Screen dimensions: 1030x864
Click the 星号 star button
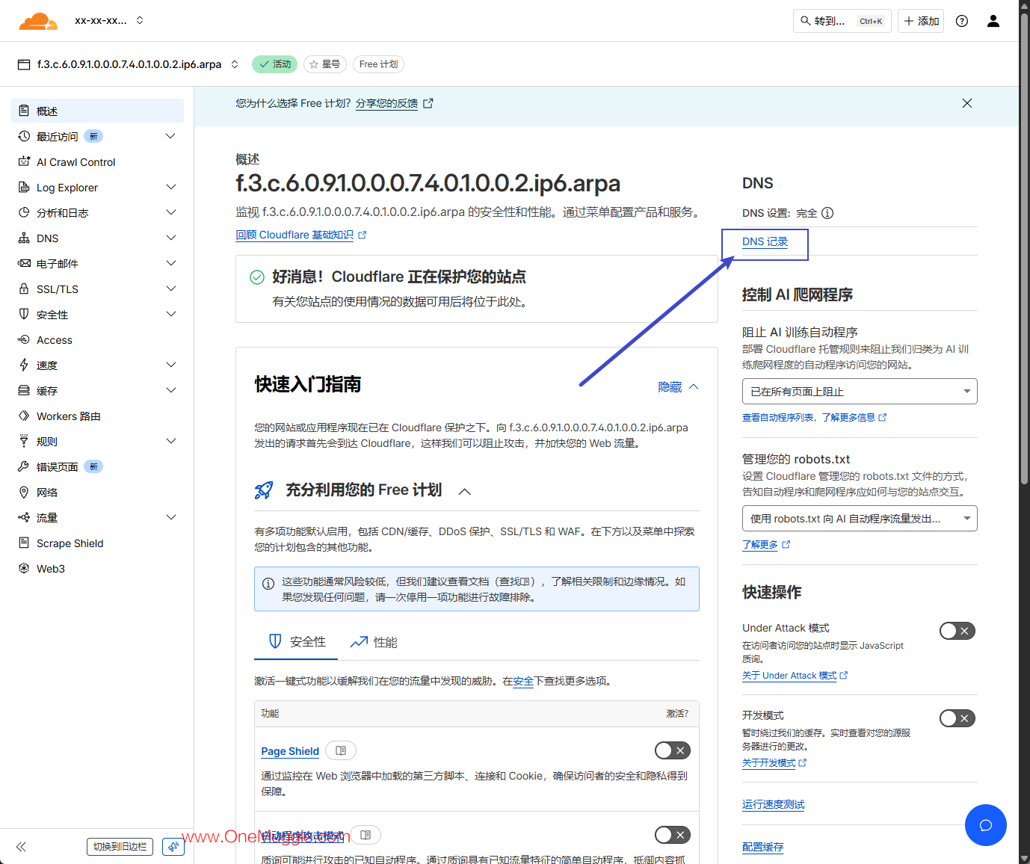tap(324, 64)
